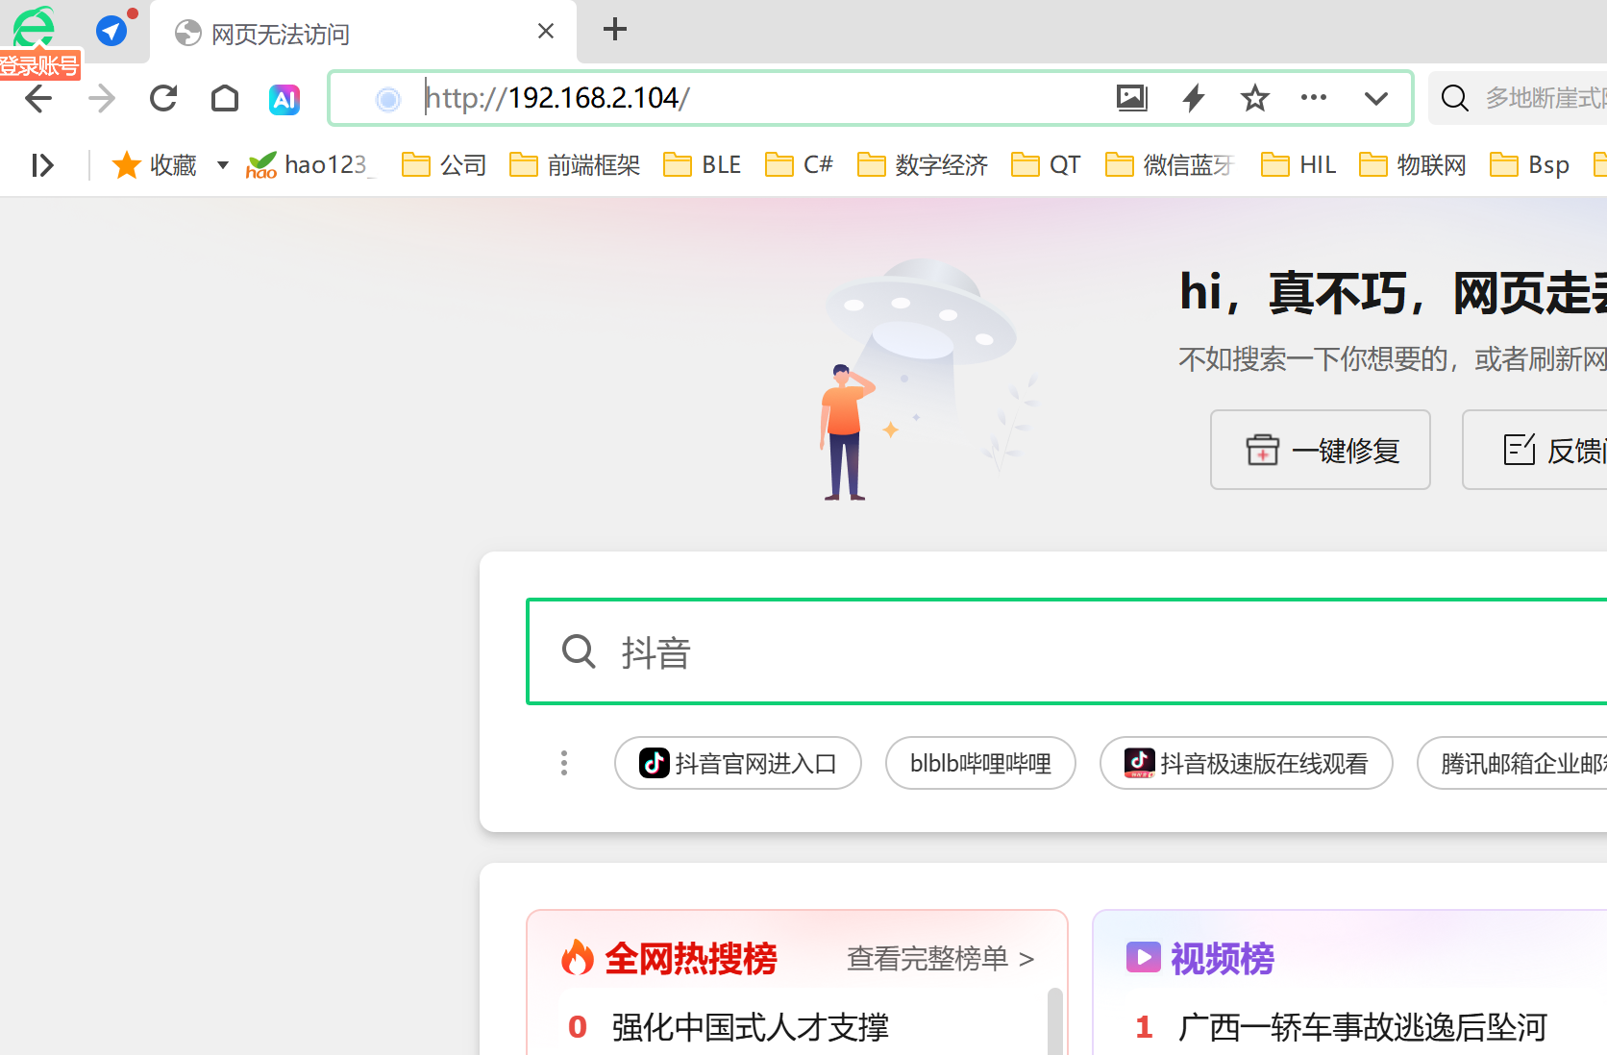Open the Bsp bookmark folder
Screen dimensions: 1607x1055
coord(1529,165)
